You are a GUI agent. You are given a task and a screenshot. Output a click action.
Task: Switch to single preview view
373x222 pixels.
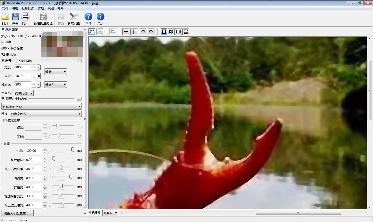[164, 32]
